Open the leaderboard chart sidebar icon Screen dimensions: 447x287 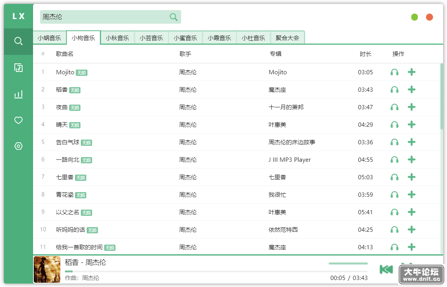click(19, 94)
